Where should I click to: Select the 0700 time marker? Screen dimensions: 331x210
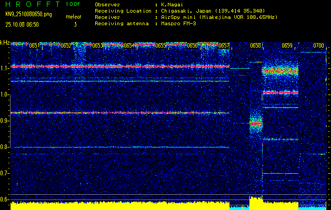[x=318, y=46]
